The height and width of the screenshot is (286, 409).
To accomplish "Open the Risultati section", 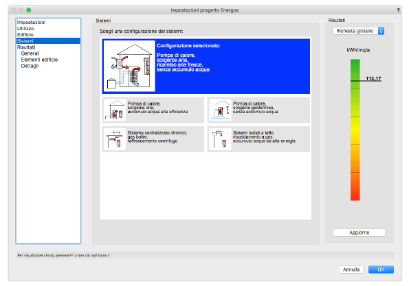I will click(x=26, y=47).
